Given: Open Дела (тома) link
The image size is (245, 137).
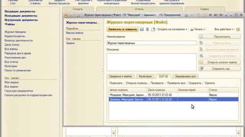Looking at the screenshot, I should click(12, 45).
